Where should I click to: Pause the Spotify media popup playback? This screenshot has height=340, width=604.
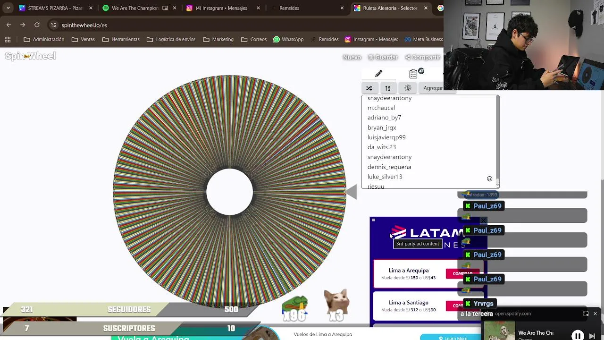(578, 336)
